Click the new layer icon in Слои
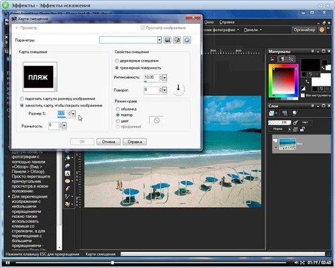 (x=272, y=113)
